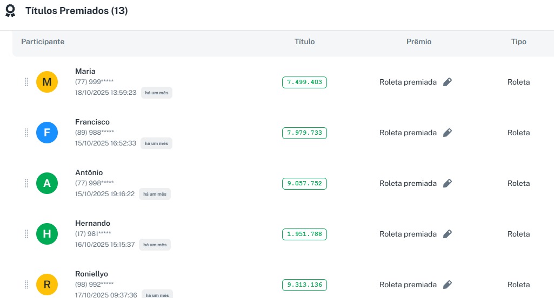Click the Título column header

tap(304, 41)
